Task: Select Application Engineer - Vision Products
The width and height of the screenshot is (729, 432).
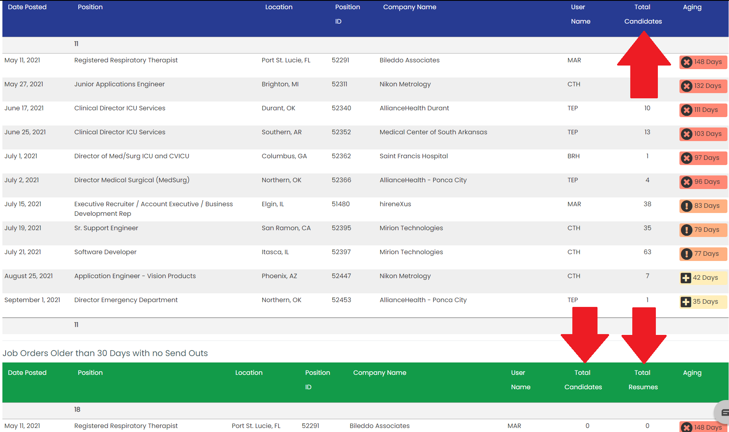Action: point(135,276)
